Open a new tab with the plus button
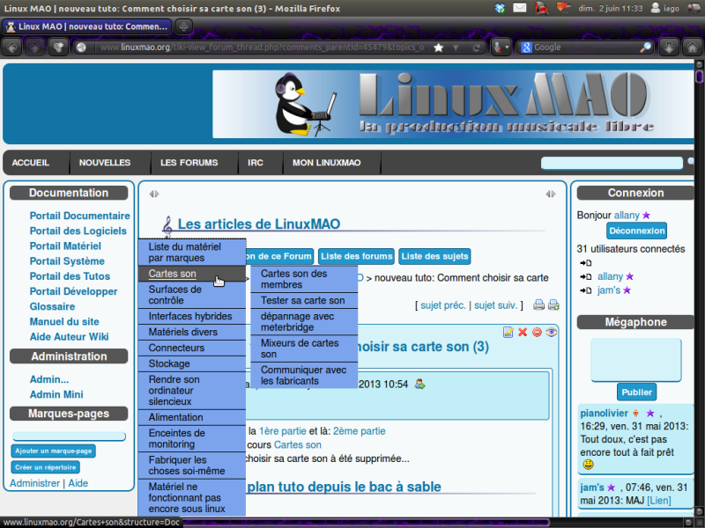This screenshot has width=705, height=528. click(x=183, y=26)
